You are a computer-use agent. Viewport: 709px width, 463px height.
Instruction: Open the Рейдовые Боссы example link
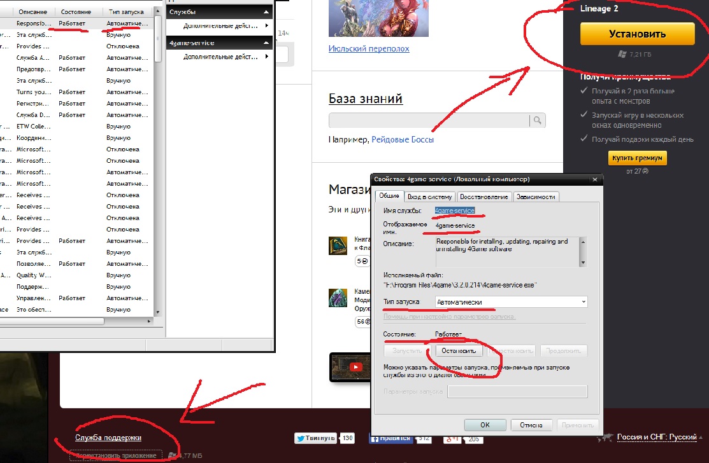click(403, 139)
